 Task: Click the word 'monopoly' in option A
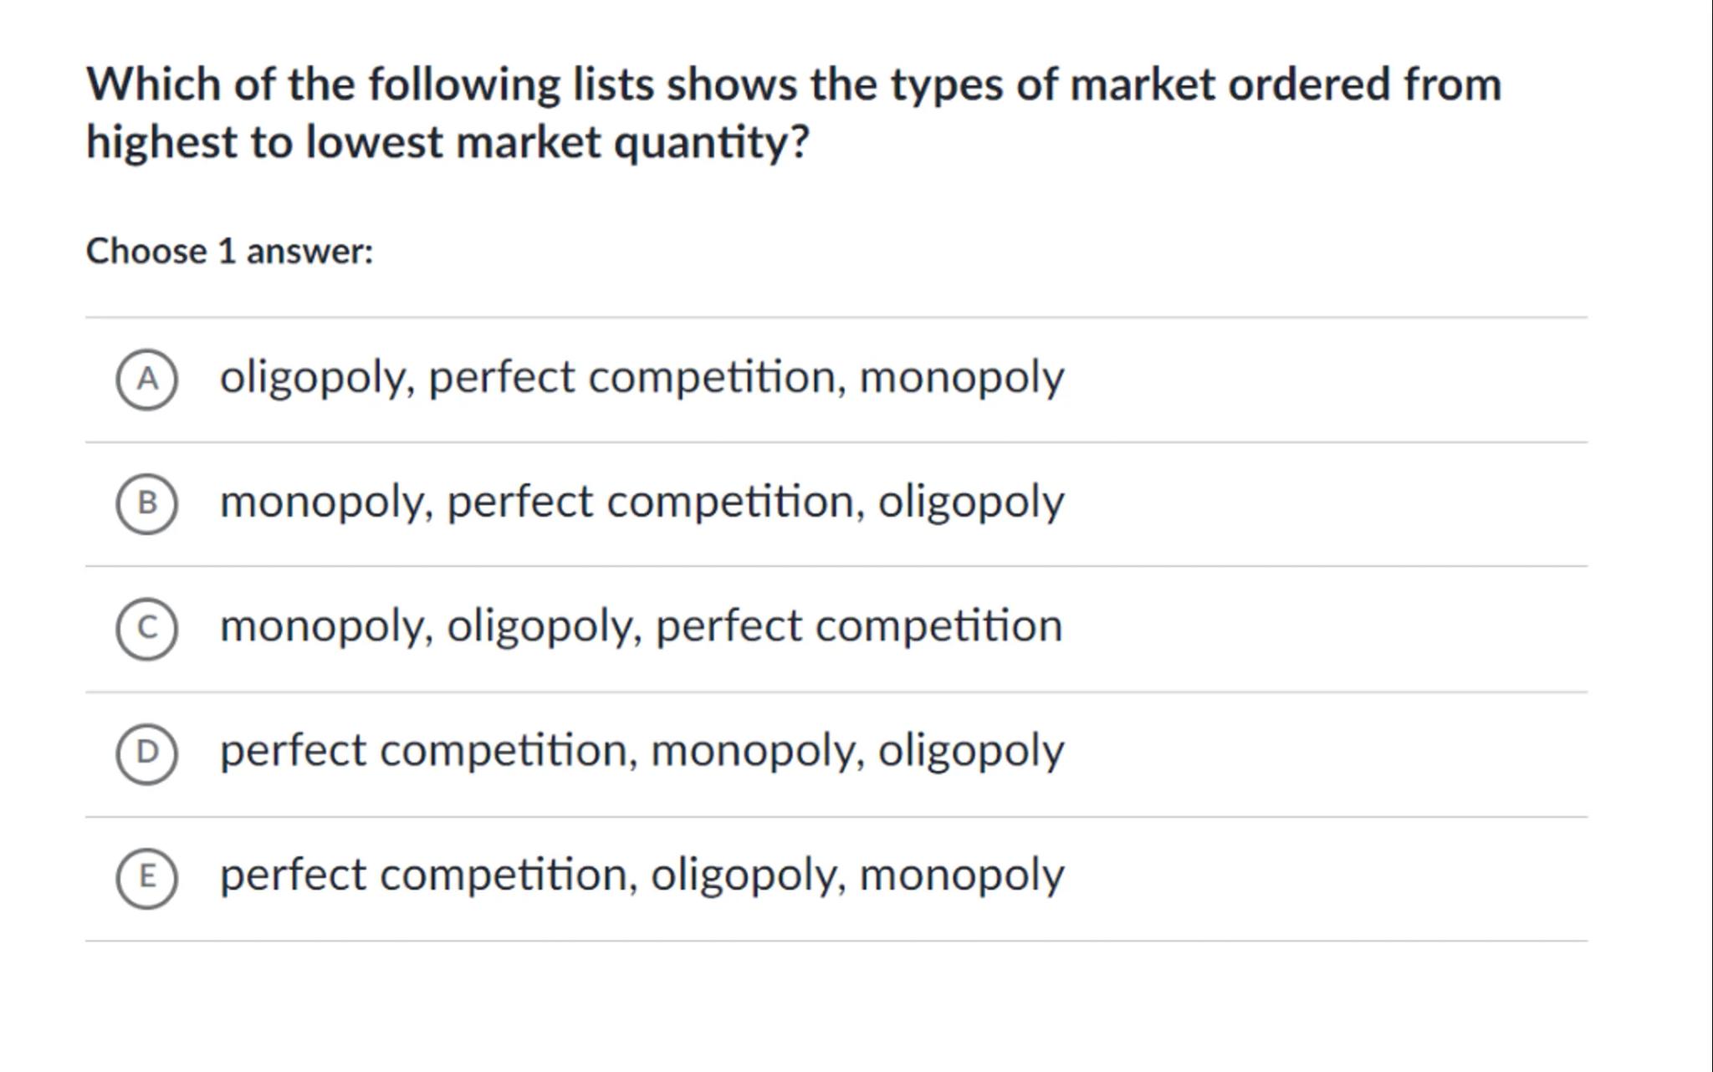(x=961, y=378)
